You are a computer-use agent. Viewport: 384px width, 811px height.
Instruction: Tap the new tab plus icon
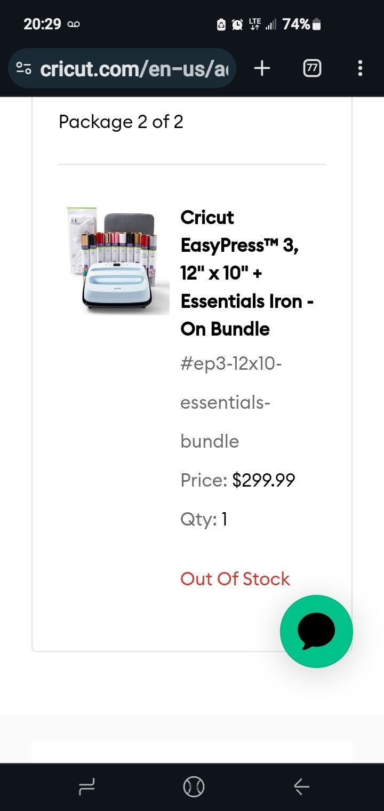(x=262, y=68)
